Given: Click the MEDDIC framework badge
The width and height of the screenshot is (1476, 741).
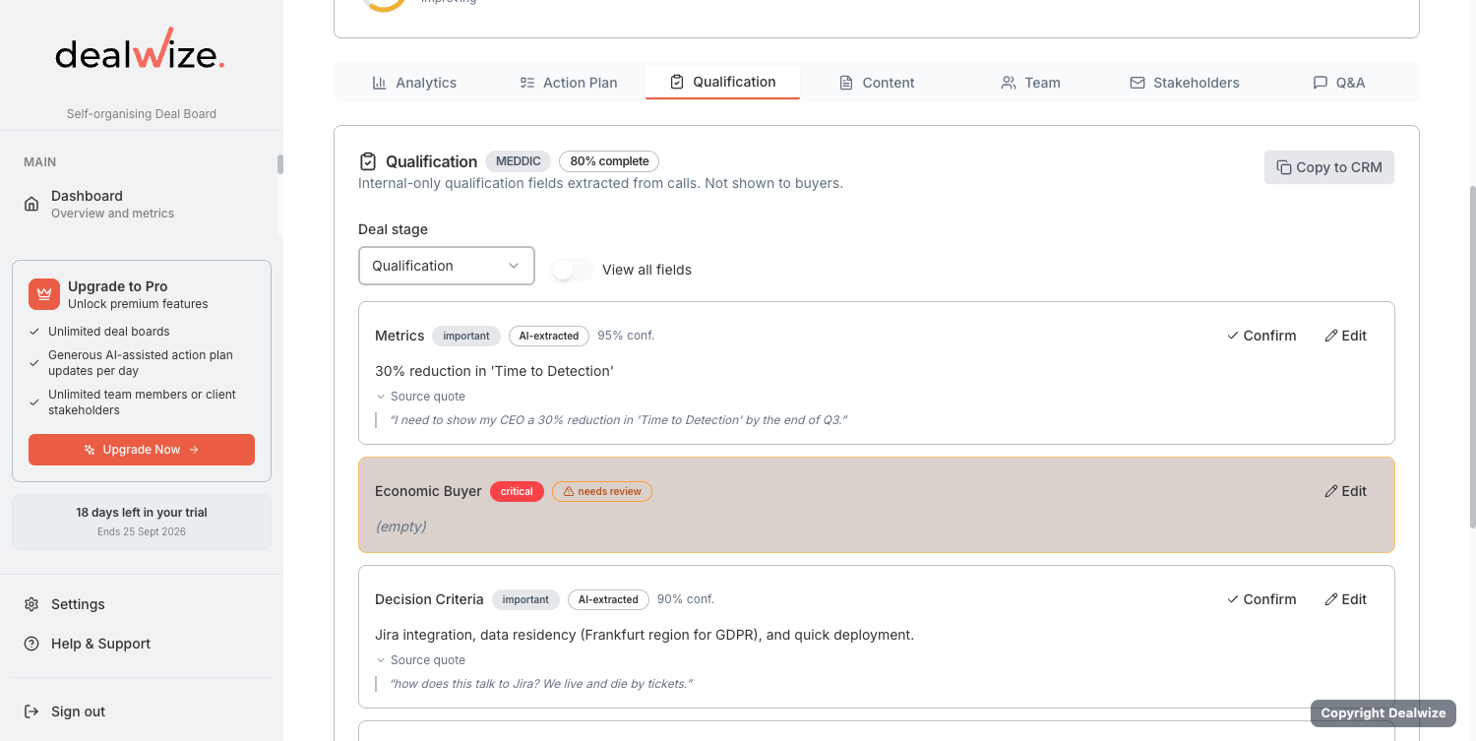Looking at the screenshot, I should pyautogui.click(x=519, y=161).
